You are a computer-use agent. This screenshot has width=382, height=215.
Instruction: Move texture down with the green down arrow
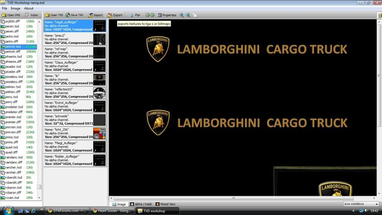pyautogui.click(x=152, y=15)
